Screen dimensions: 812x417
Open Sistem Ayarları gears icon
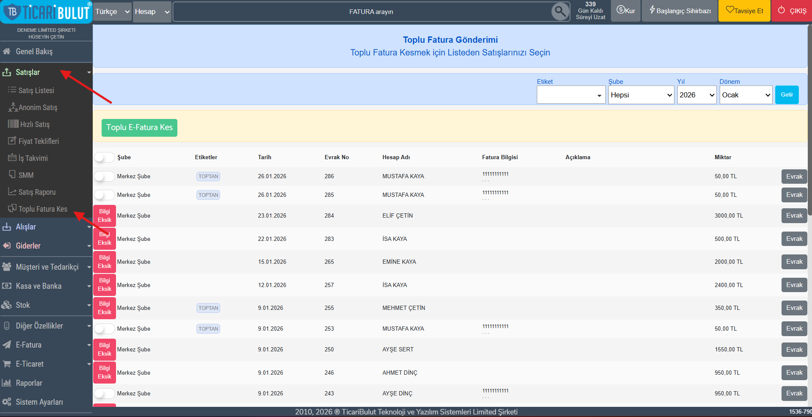pos(7,402)
